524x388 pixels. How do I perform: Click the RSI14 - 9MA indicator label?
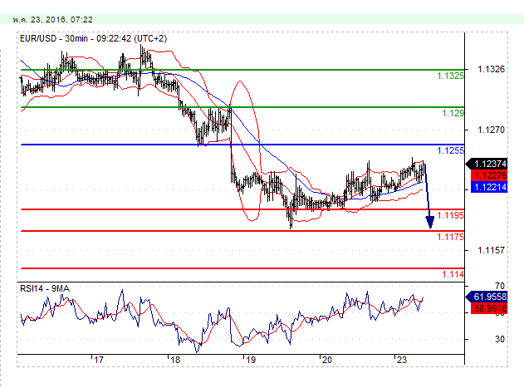click(45, 288)
